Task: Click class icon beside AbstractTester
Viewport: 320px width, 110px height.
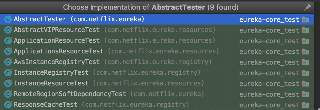Action: pyautogui.click(x=8, y=19)
